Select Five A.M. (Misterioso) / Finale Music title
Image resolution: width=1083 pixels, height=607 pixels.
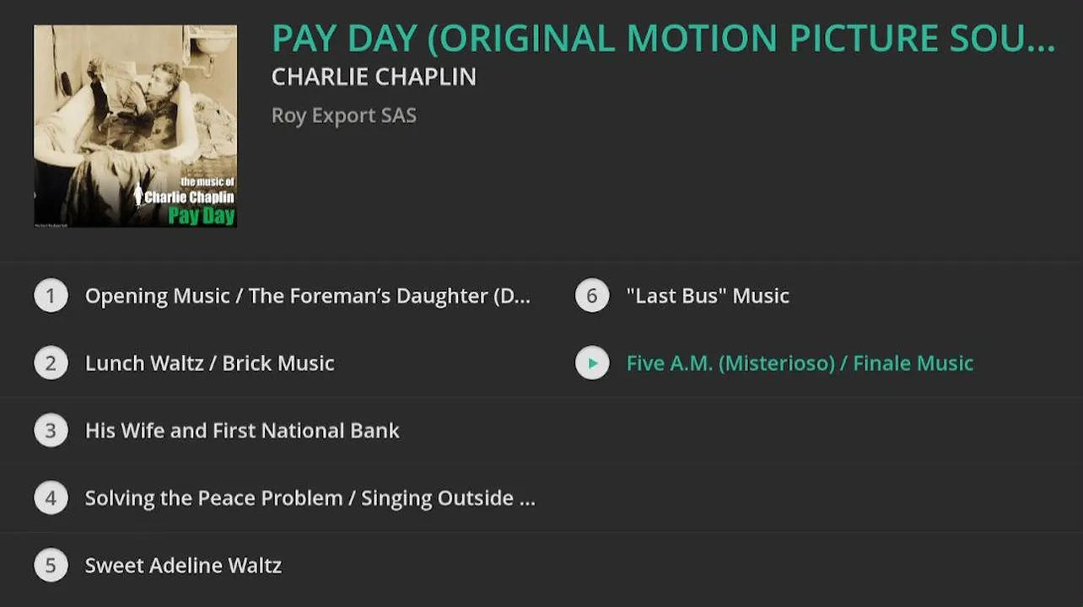point(800,363)
